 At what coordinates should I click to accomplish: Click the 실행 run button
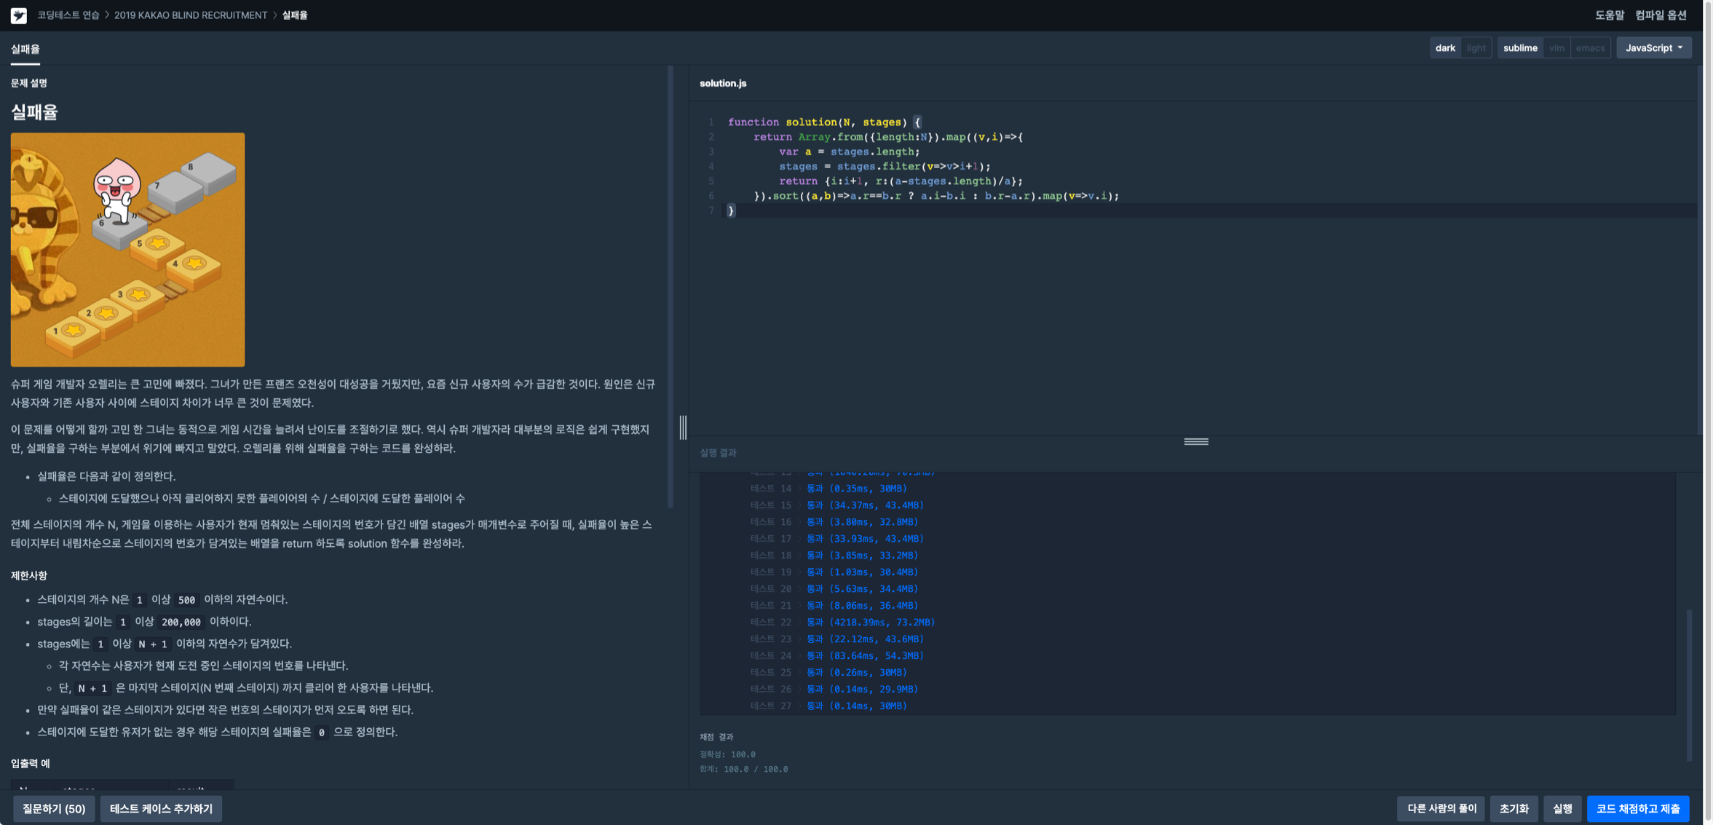coord(1562,808)
